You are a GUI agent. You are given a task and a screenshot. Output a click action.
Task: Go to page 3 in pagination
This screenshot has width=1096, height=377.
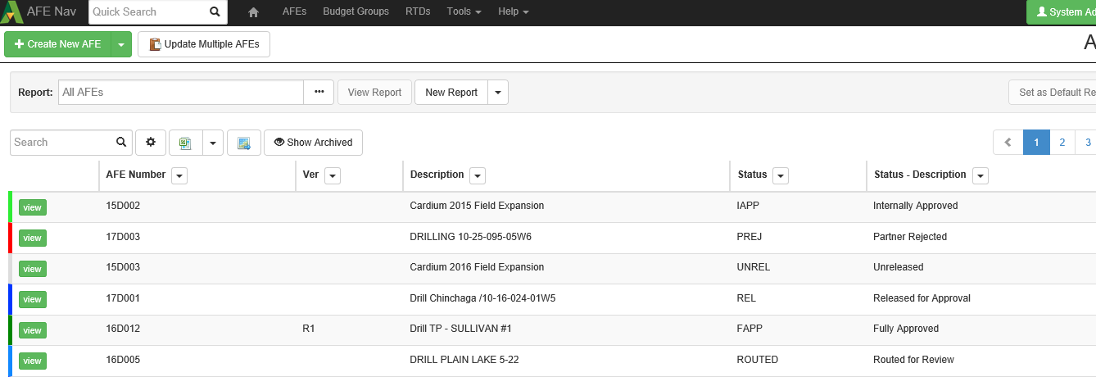(1086, 143)
